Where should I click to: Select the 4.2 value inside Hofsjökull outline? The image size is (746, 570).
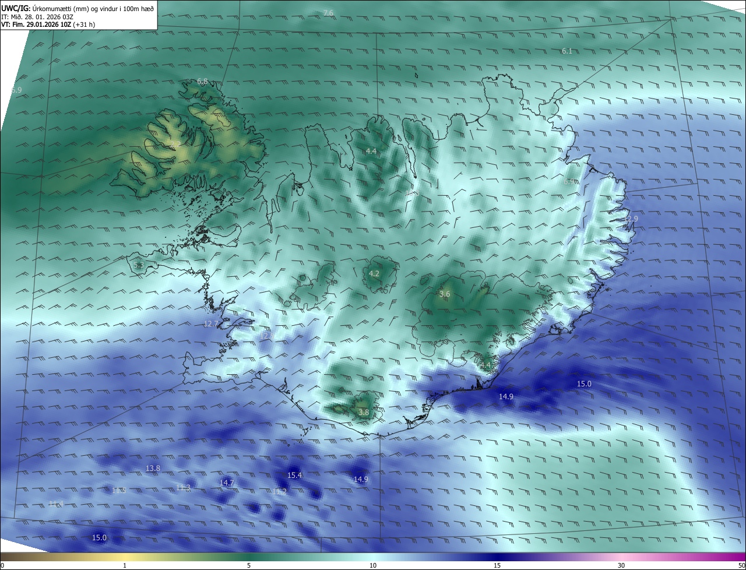point(374,273)
